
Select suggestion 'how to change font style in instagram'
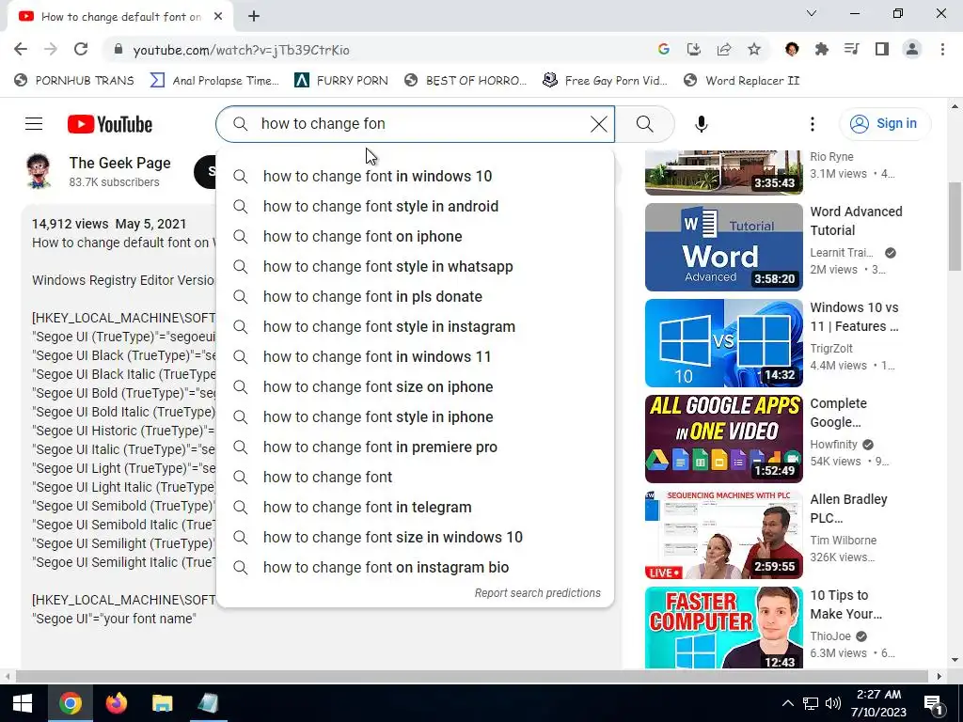pyautogui.click(x=415, y=326)
